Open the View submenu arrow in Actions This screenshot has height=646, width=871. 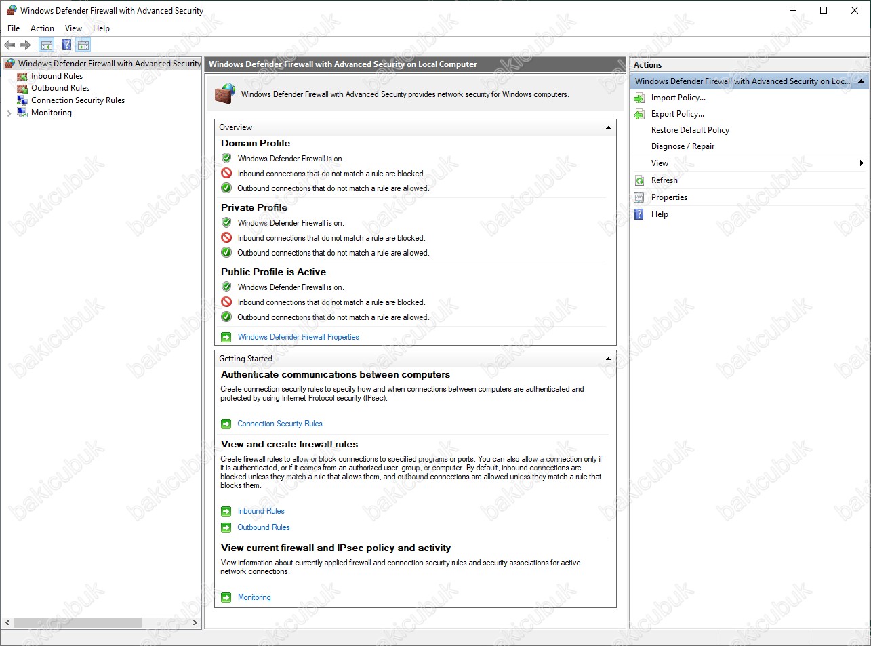click(x=862, y=163)
